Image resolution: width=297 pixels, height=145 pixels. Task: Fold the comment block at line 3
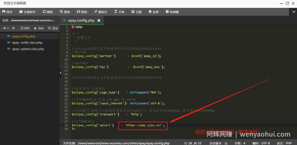(69, 34)
